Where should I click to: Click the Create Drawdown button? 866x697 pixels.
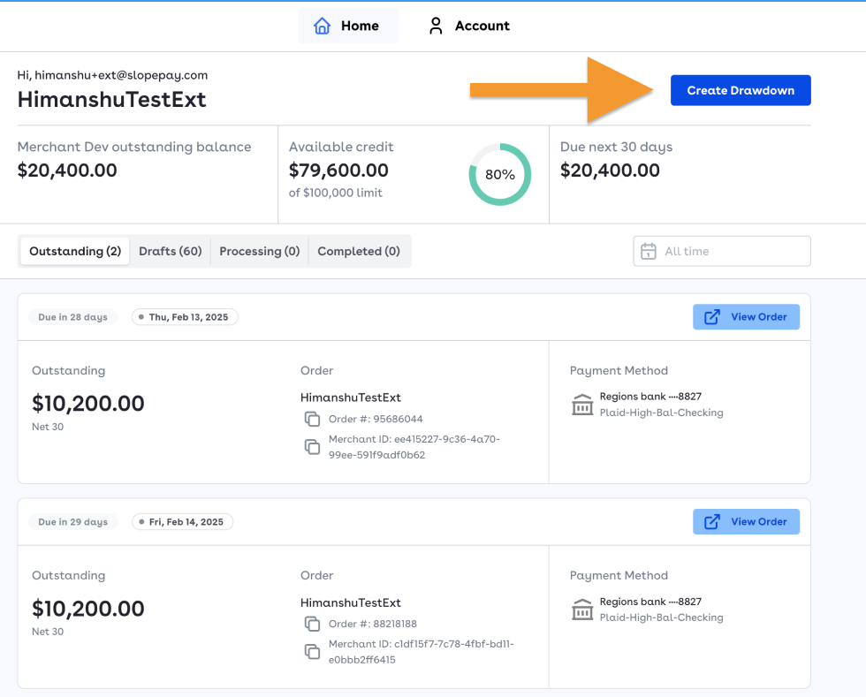pos(741,90)
